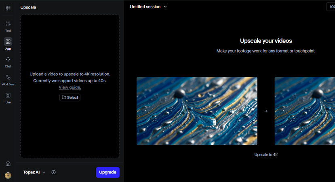Open the Live section in sidebar
The width and height of the screenshot is (335, 182).
click(8, 98)
